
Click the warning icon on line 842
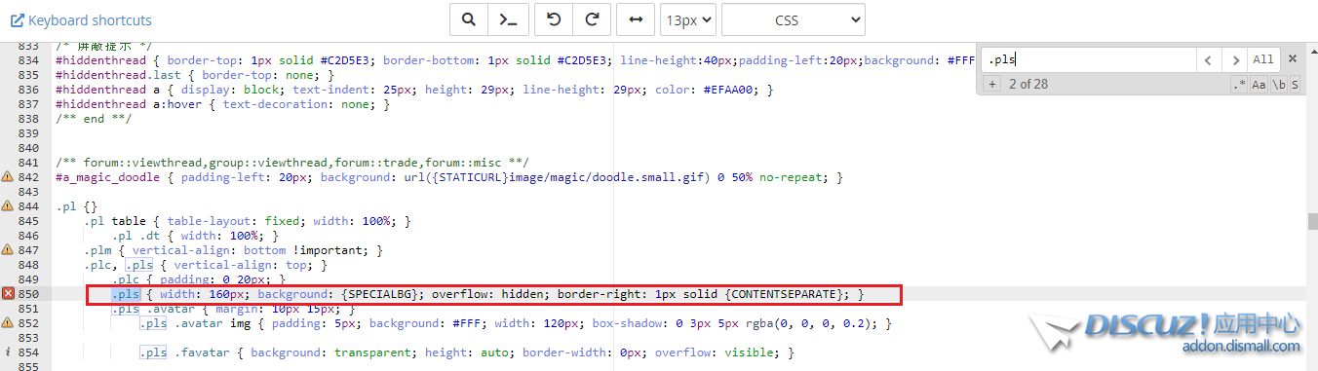8,177
